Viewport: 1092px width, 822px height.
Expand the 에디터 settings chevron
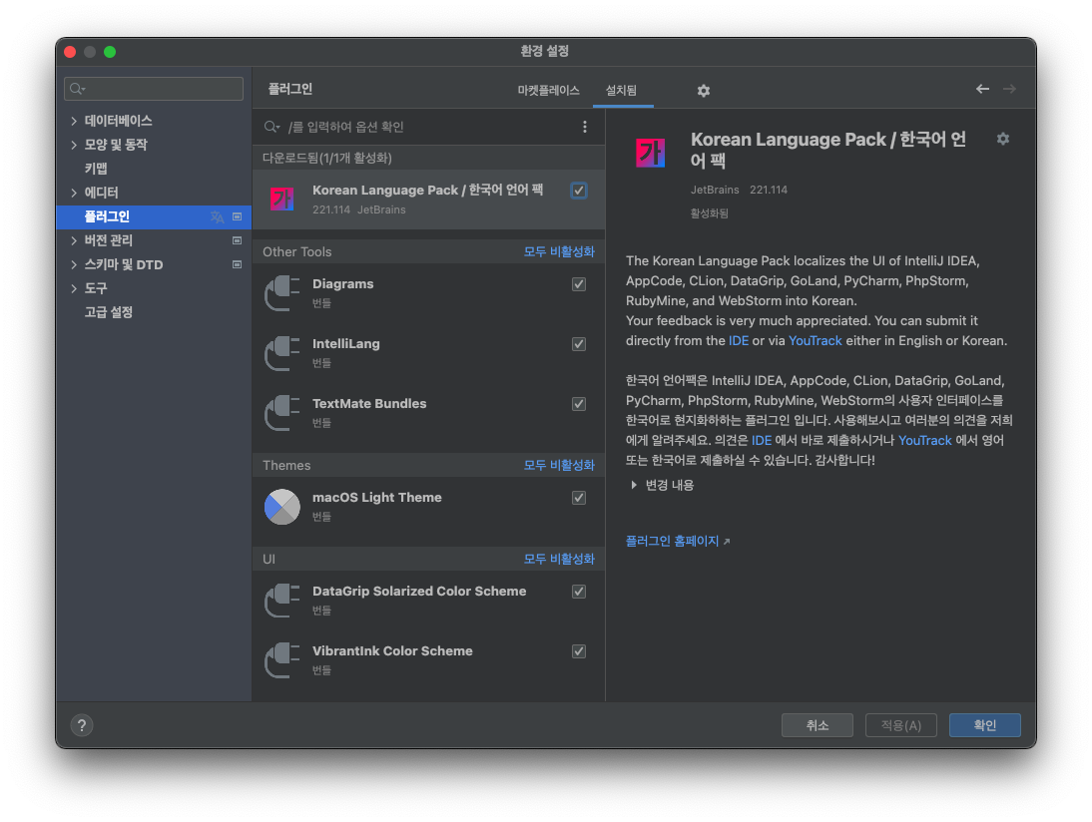coord(74,193)
